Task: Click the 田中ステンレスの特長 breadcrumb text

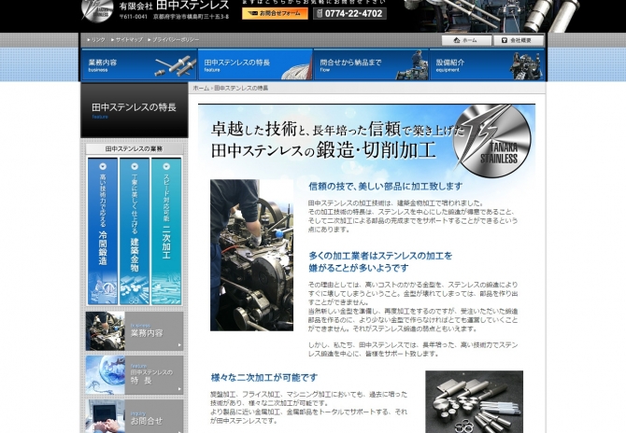Action: [241, 88]
